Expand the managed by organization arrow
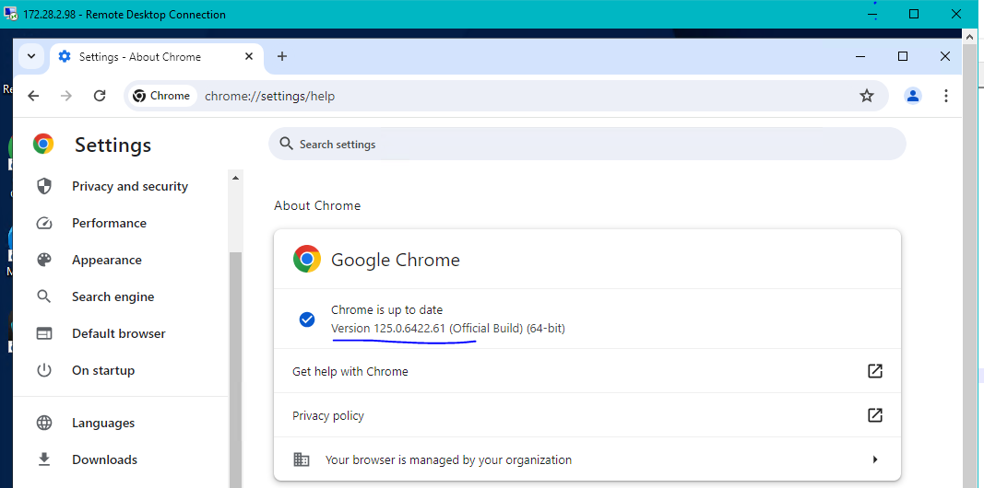The width and height of the screenshot is (984, 488). click(875, 459)
